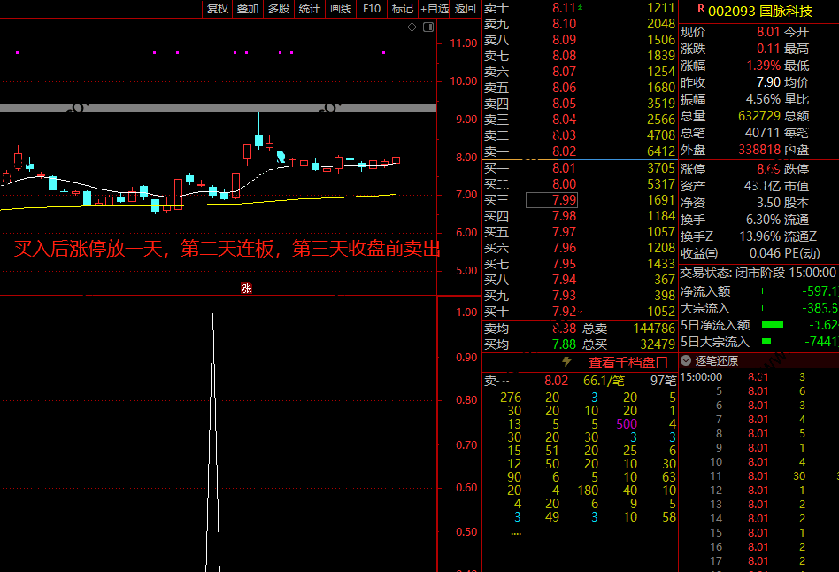Viewport: 839px width, 572px height.
Task: Click the 交易状态 闭市阶段 status line
Action: pos(758,273)
